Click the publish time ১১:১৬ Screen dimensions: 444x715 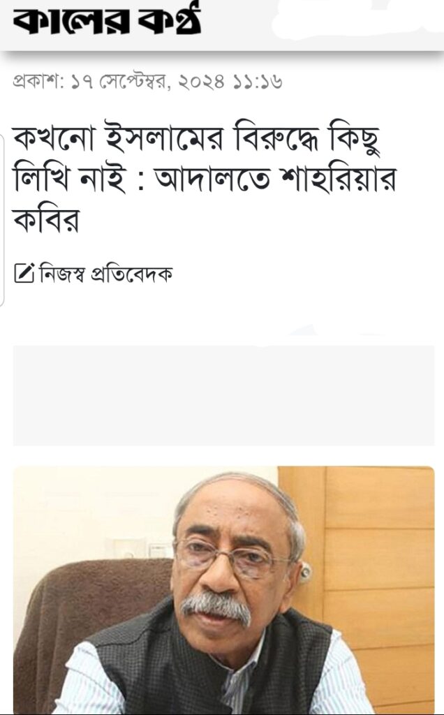(258, 82)
